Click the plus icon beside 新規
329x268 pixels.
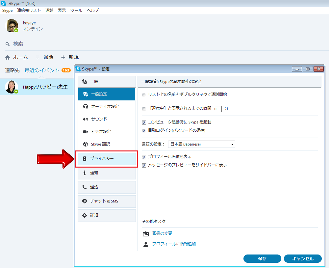click(x=63, y=57)
